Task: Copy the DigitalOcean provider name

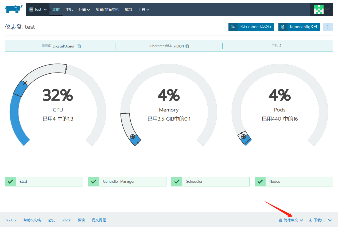Action: click(79, 46)
